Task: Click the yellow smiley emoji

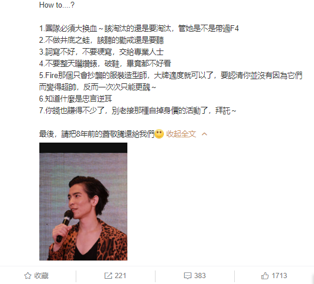Action: click(x=159, y=134)
